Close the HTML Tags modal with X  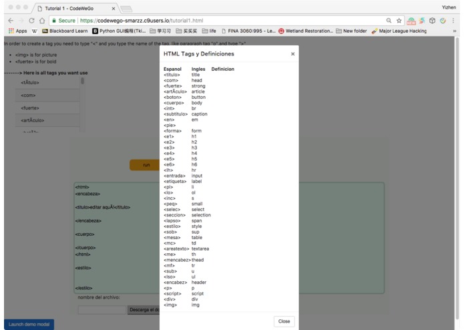[292, 54]
